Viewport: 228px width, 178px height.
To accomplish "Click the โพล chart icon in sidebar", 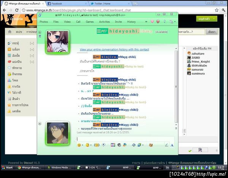I will click(9, 80).
